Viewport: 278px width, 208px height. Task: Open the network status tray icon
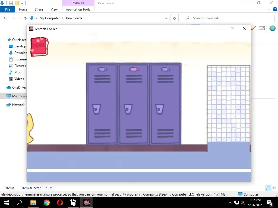pos(236,203)
